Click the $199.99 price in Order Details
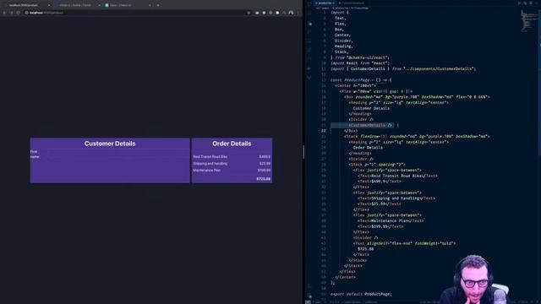The height and width of the screenshot is (304, 541). point(265,171)
